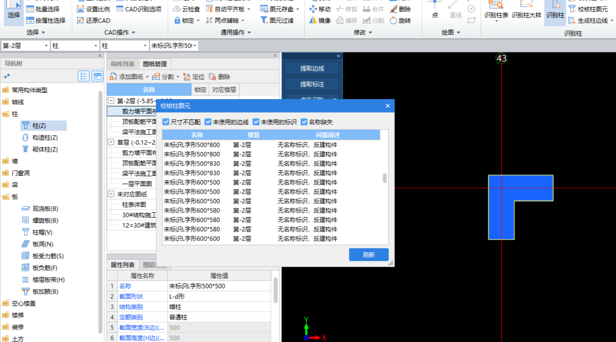This screenshot has width=616, height=342.
Task: Run 云检查 cloud check
Action: [x=186, y=9]
